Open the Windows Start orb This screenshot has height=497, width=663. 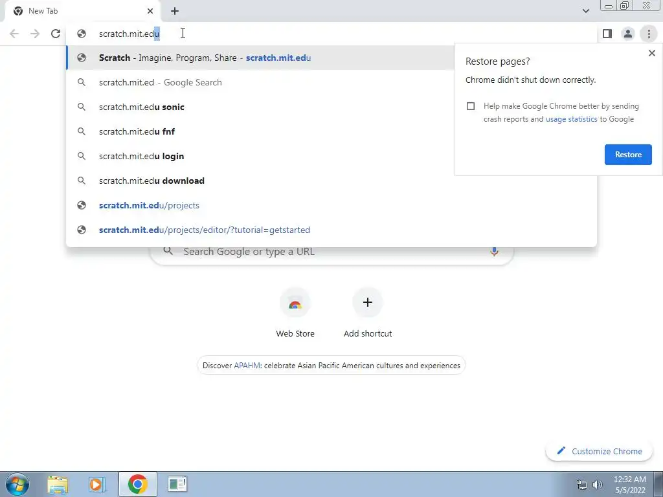(17, 484)
